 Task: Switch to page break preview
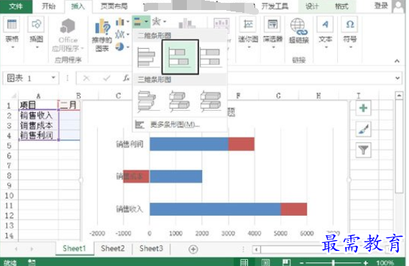pyautogui.click(x=286, y=262)
